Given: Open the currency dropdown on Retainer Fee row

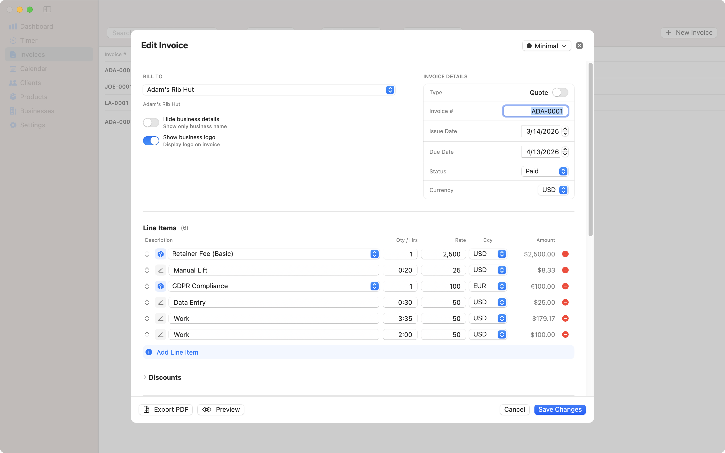Looking at the screenshot, I should (x=488, y=254).
